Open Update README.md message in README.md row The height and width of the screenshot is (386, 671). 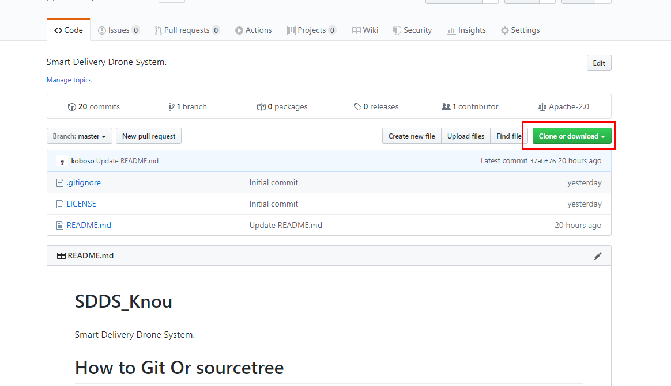(x=285, y=225)
